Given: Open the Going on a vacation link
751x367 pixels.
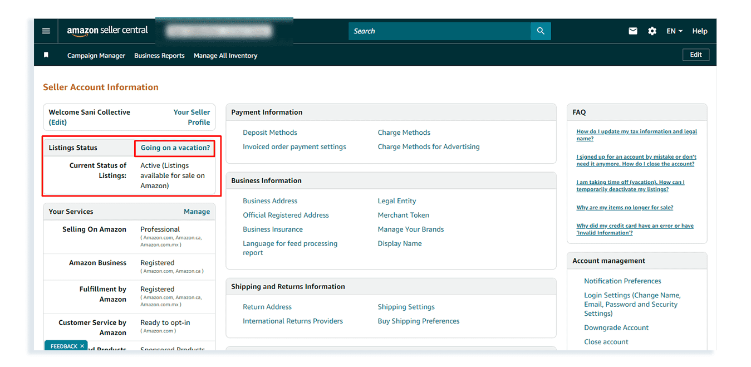Looking at the screenshot, I should [x=174, y=148].
